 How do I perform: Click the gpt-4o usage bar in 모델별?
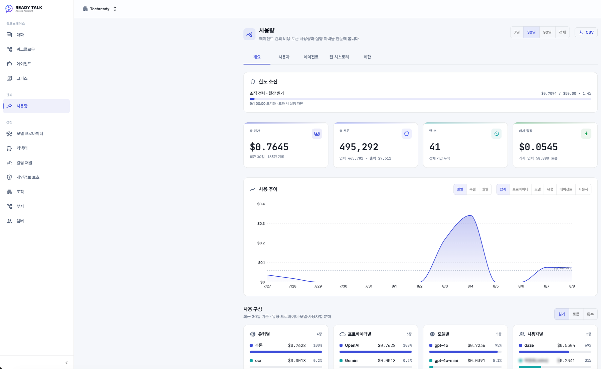pos(465,352)
